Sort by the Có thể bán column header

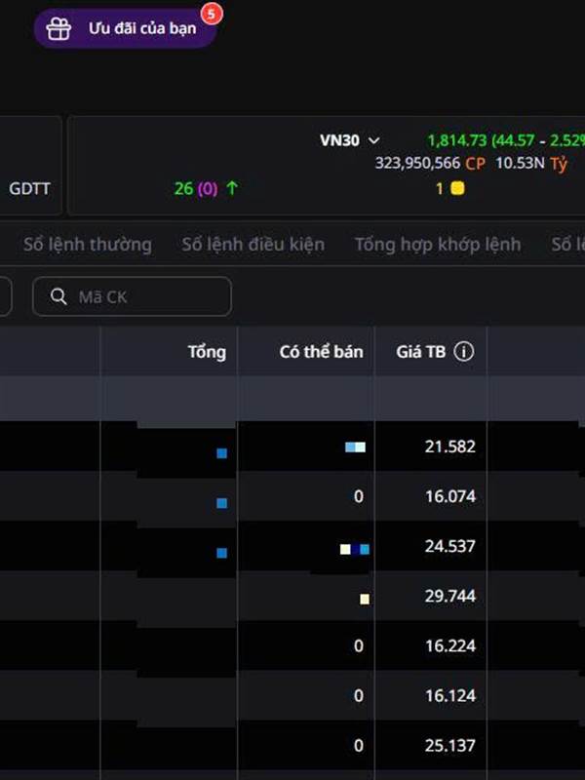pyautogui.click(x=321, y=352)
